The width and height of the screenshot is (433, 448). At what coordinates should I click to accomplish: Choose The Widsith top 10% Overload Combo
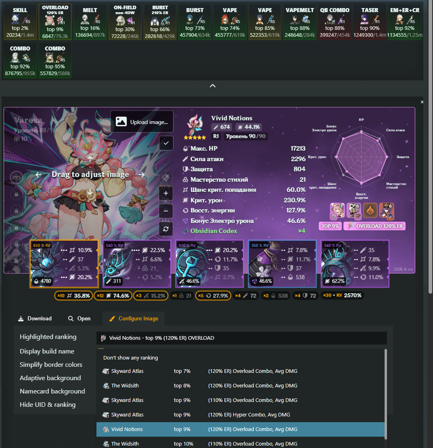click(x=241, y=444)
